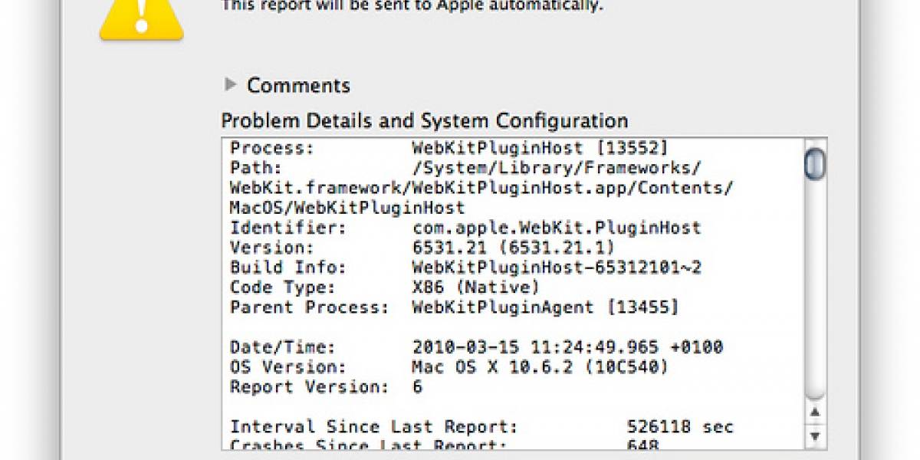The image size is (920, 460).
Task: Select the 'WebKitPluginHost [13552]' process value
Action: [x=540, y=148]
